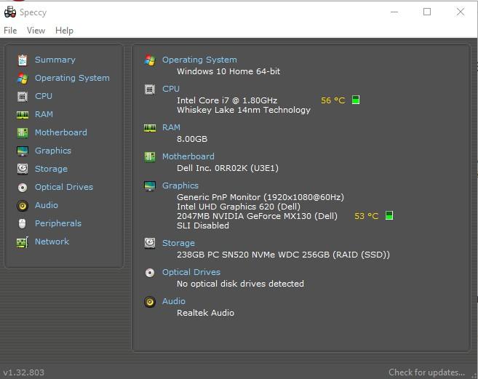Click the Generic PnP Monitor line

coord(260,197)
